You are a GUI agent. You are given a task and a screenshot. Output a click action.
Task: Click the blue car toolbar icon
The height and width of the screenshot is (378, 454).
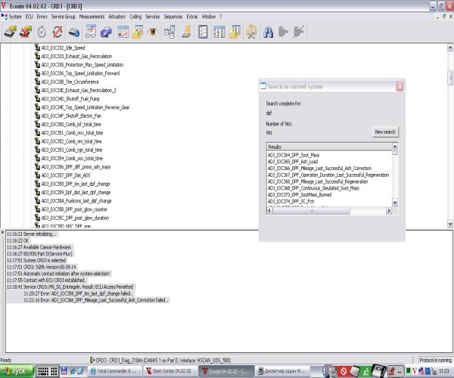point(106,32)
